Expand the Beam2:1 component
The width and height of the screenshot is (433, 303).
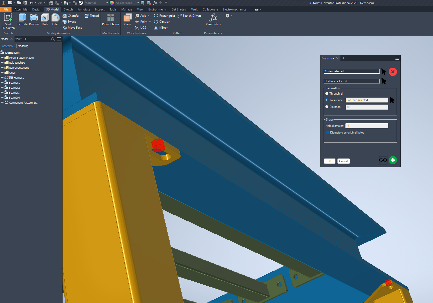[x=2, y=83]
